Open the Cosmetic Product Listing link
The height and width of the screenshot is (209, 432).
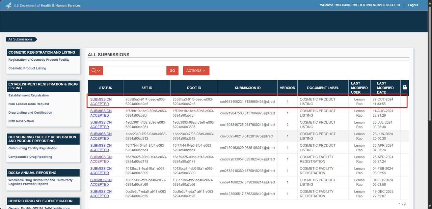pyautogui.click(x=27, y=68)
